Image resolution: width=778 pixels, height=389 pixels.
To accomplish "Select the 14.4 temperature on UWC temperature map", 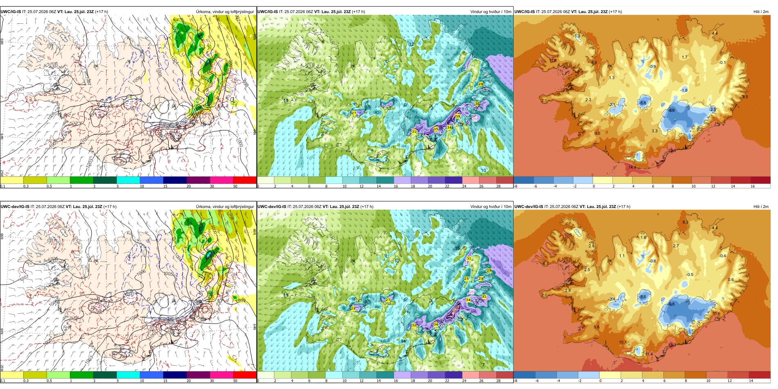I will (632, 167).
